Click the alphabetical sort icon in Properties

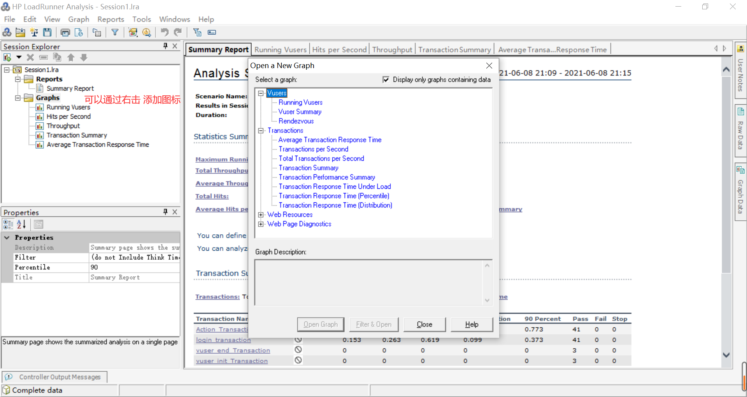pos(21,224)
